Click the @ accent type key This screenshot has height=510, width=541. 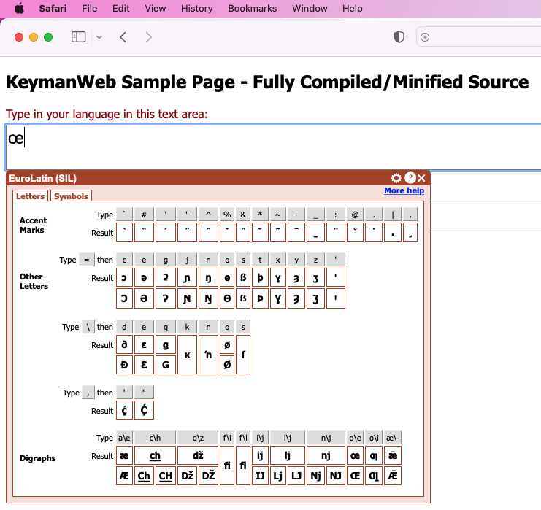pos(355,214)
